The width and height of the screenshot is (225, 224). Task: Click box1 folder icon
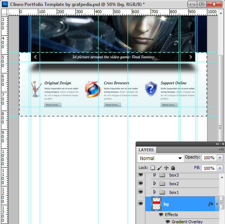coord(162,192)
